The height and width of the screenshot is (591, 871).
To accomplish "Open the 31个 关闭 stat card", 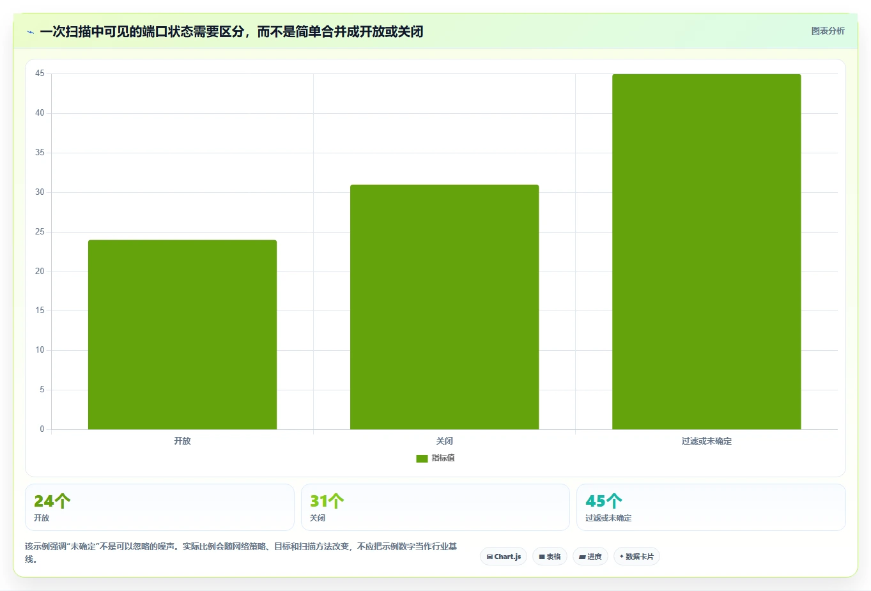I will (435, 507).
